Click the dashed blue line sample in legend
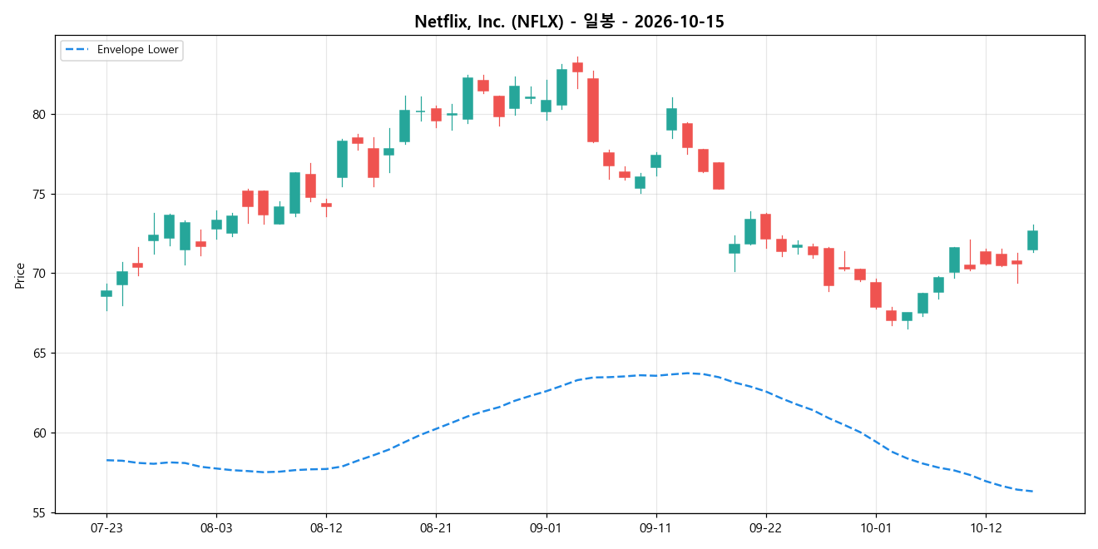Image resolution: width=1098 pixels, height=549 pixels. (78, 50)
